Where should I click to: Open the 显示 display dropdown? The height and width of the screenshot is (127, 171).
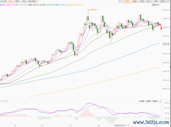[149, 1]
